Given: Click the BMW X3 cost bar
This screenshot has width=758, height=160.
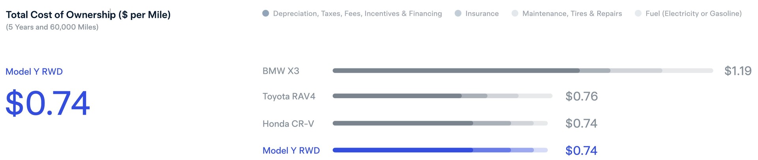Looking at the screenshot, I should pos(523,71).
